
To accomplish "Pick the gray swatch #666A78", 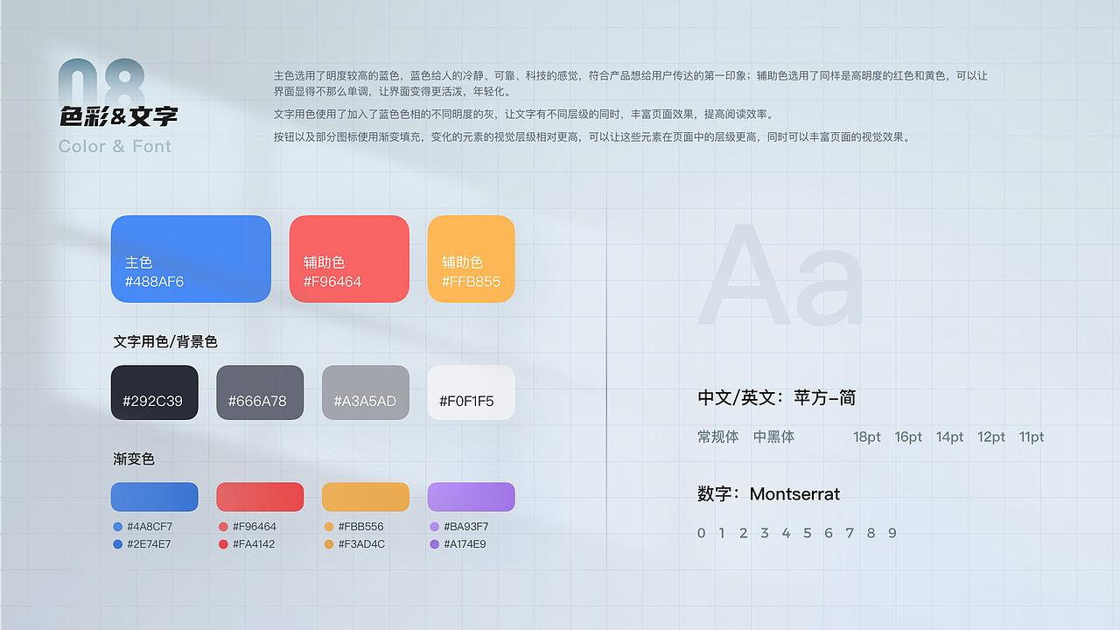I will 260,392.
